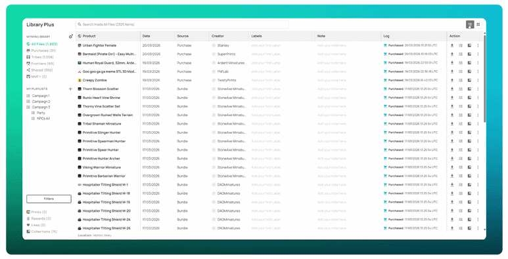Image resolution: width=508 pixels, height=259 pixels.
Task: Add a note for Creepy Zombie row
Action: [332, 80]
